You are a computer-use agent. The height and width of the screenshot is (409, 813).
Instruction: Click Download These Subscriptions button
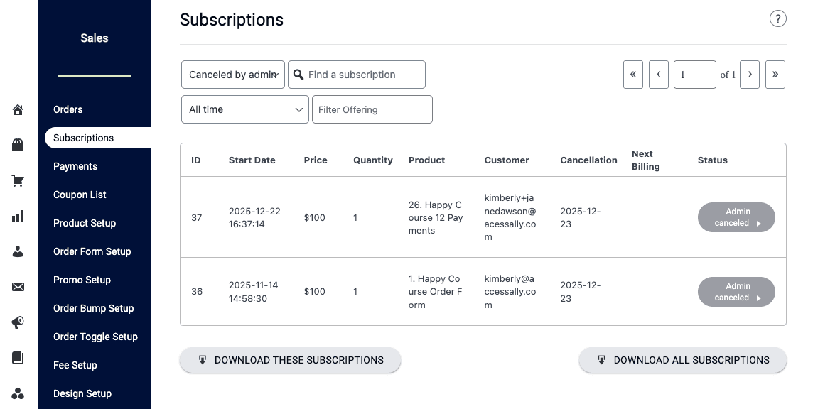290,360
